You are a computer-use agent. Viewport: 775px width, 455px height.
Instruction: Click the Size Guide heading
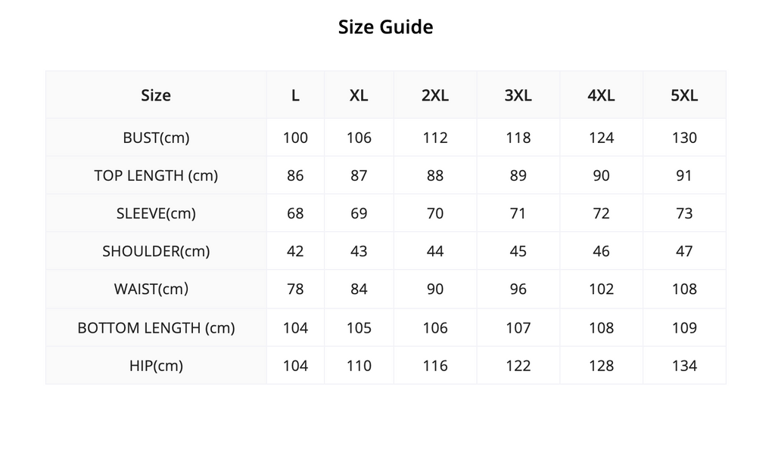tap(385, 27)
